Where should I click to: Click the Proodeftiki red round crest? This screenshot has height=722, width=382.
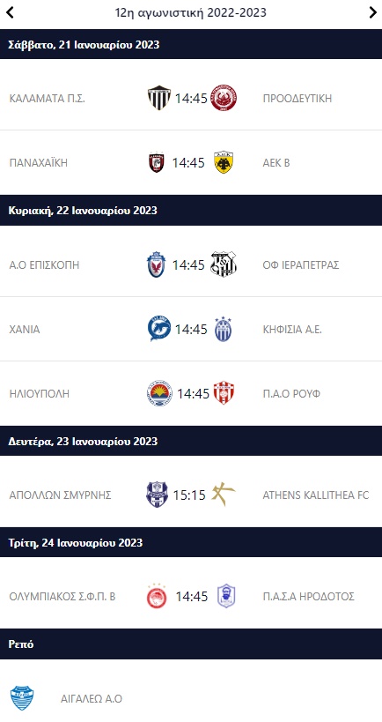pyautogui.click(x=224, y=98)
